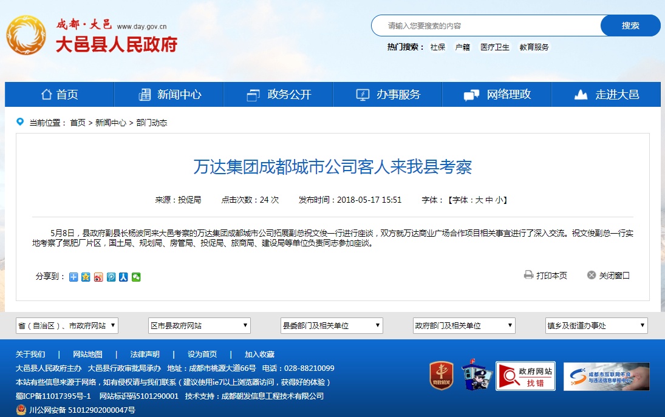Share the article to QQ Zone star icon
Screen dimensions: 665x417
point(86,277)
